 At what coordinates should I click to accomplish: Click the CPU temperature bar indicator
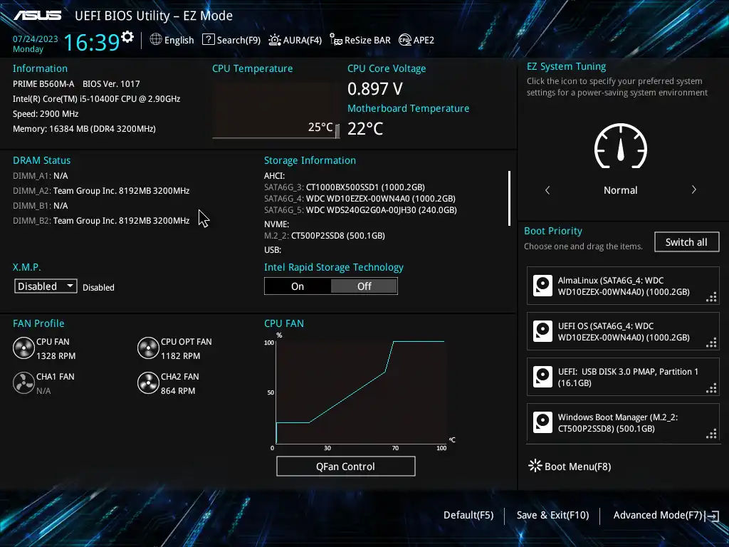tap(337, 131)
